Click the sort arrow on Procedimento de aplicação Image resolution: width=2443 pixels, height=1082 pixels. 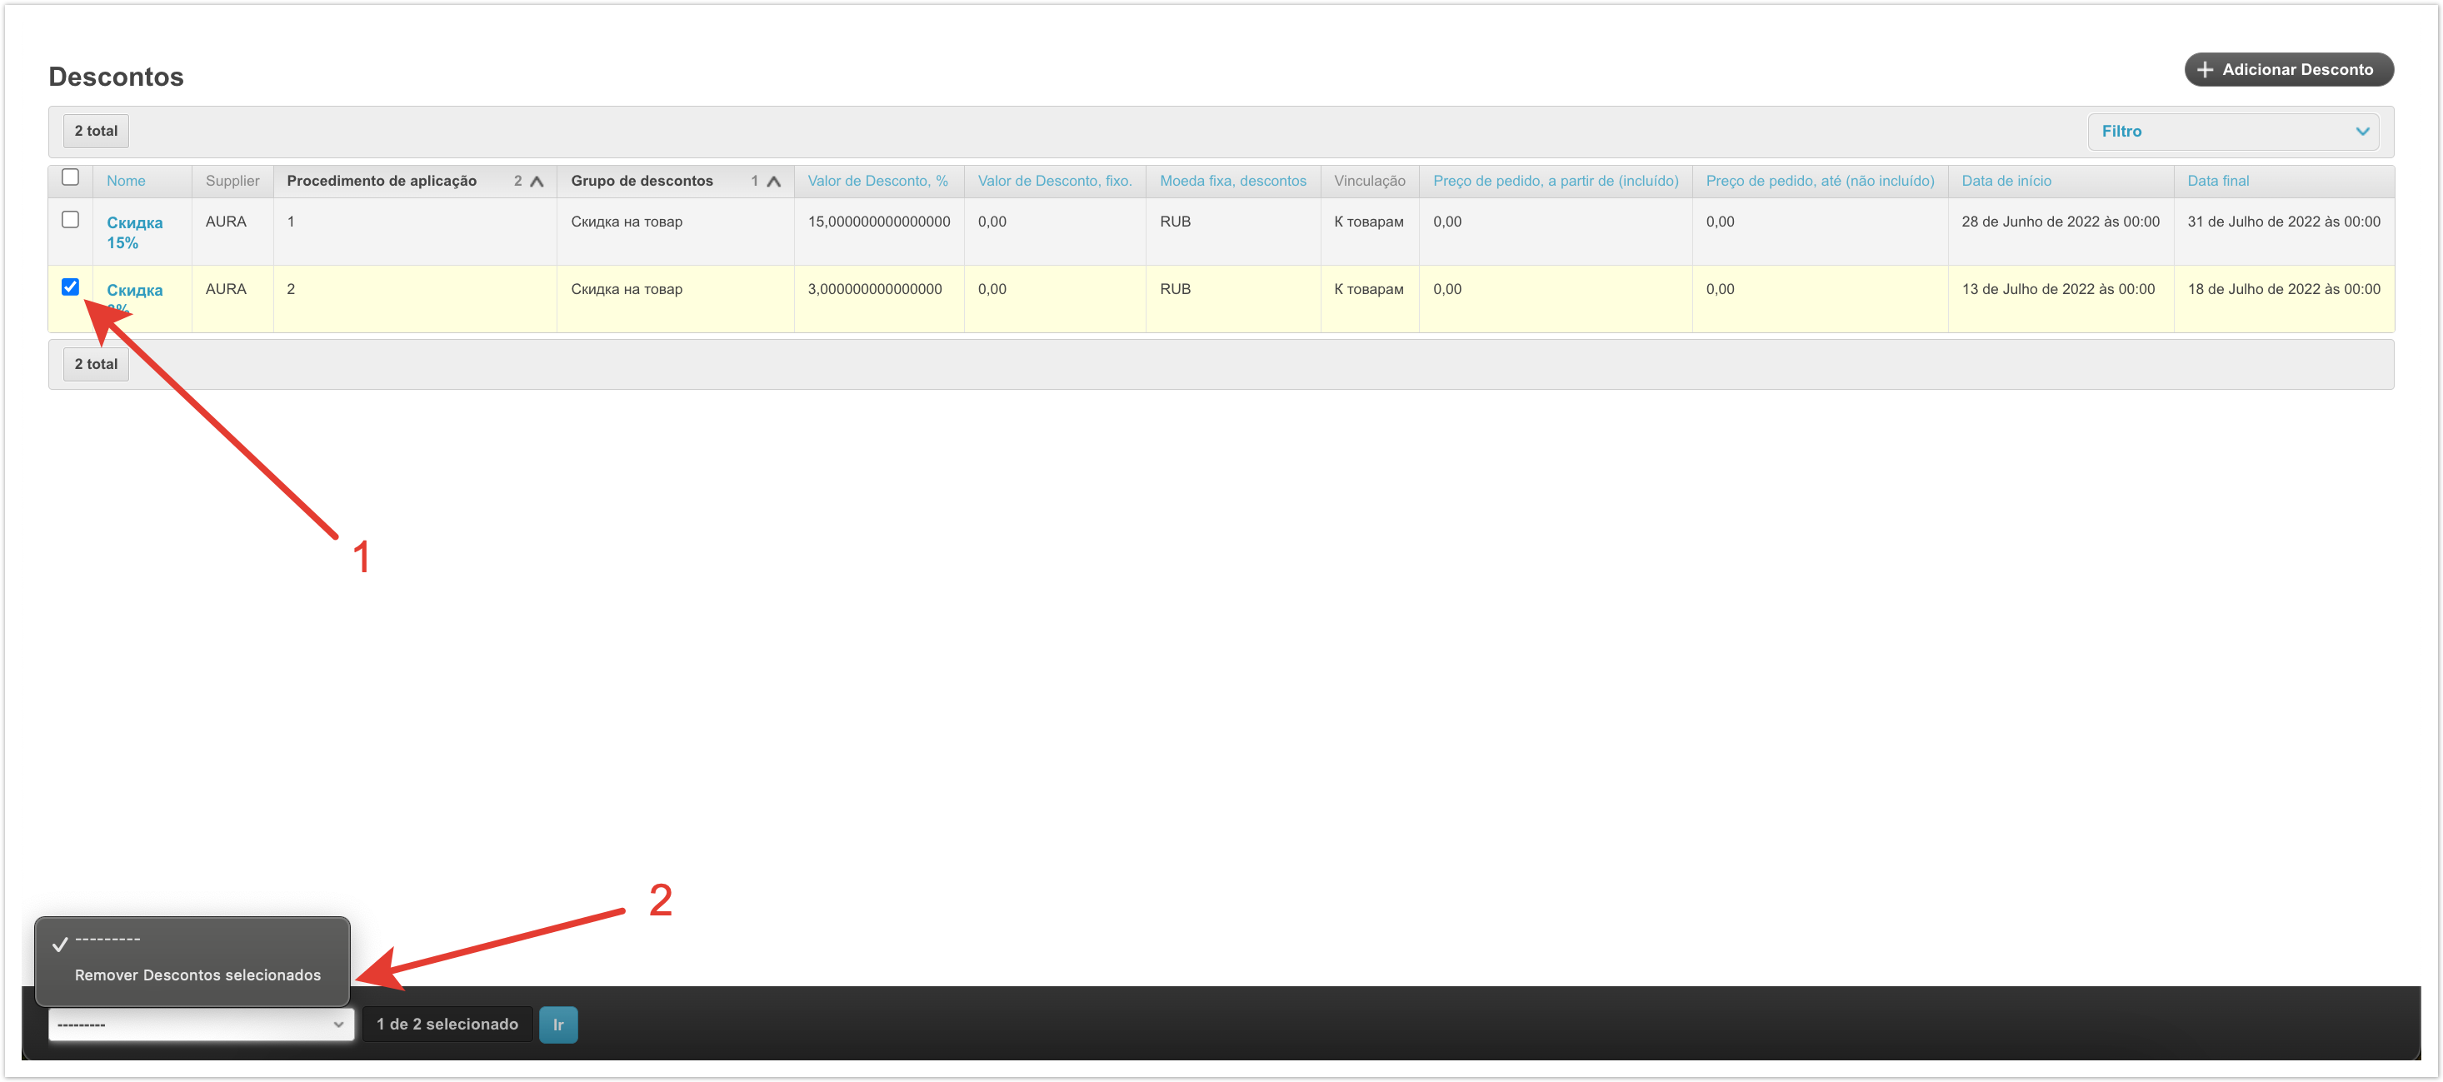point(537,181)
